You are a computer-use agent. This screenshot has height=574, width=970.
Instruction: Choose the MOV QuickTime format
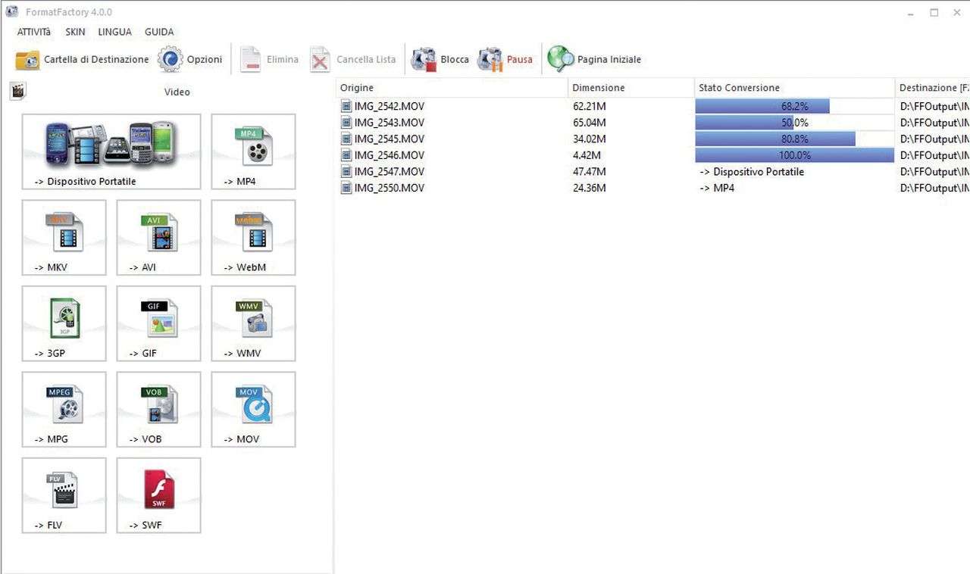point(253,409)
